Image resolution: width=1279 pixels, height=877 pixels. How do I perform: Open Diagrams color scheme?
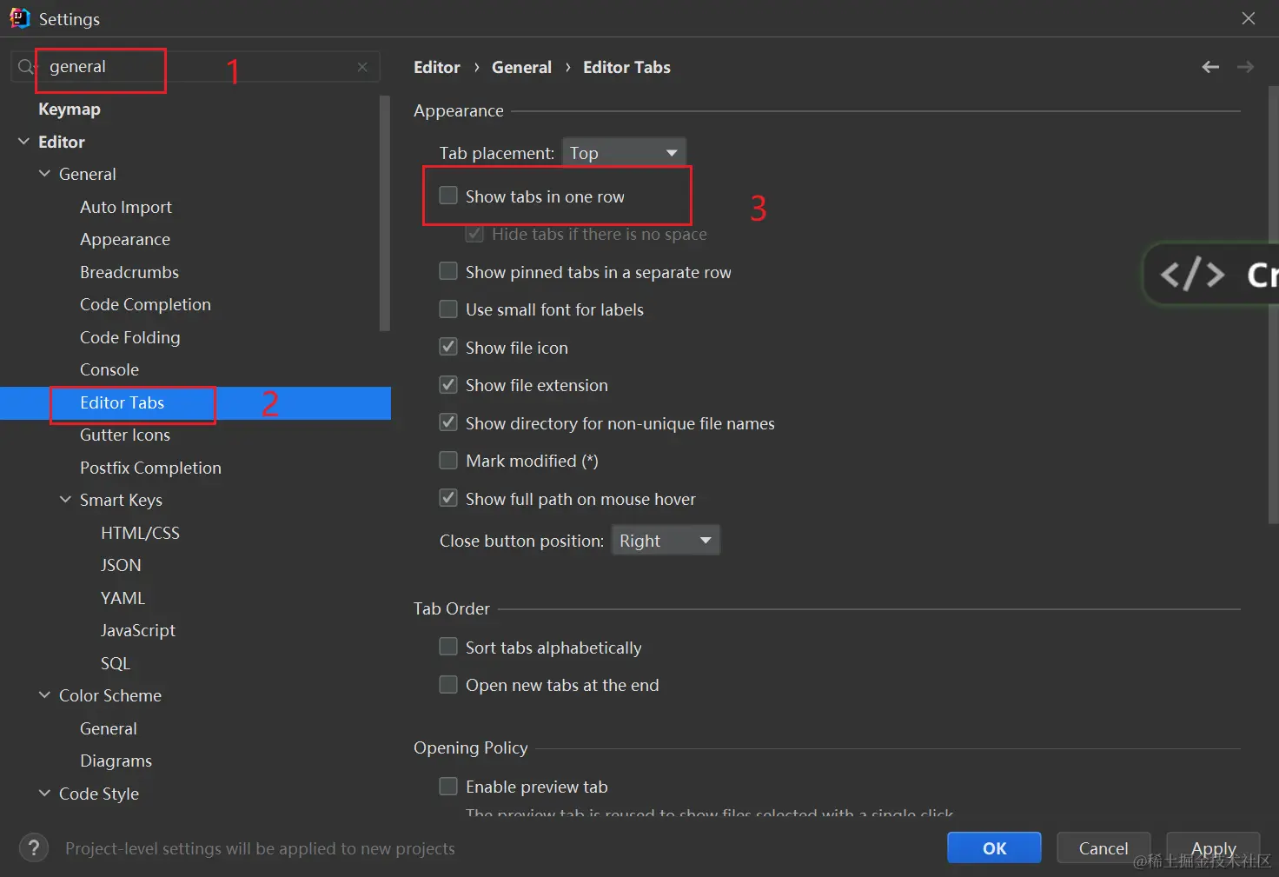coord(116,761)
